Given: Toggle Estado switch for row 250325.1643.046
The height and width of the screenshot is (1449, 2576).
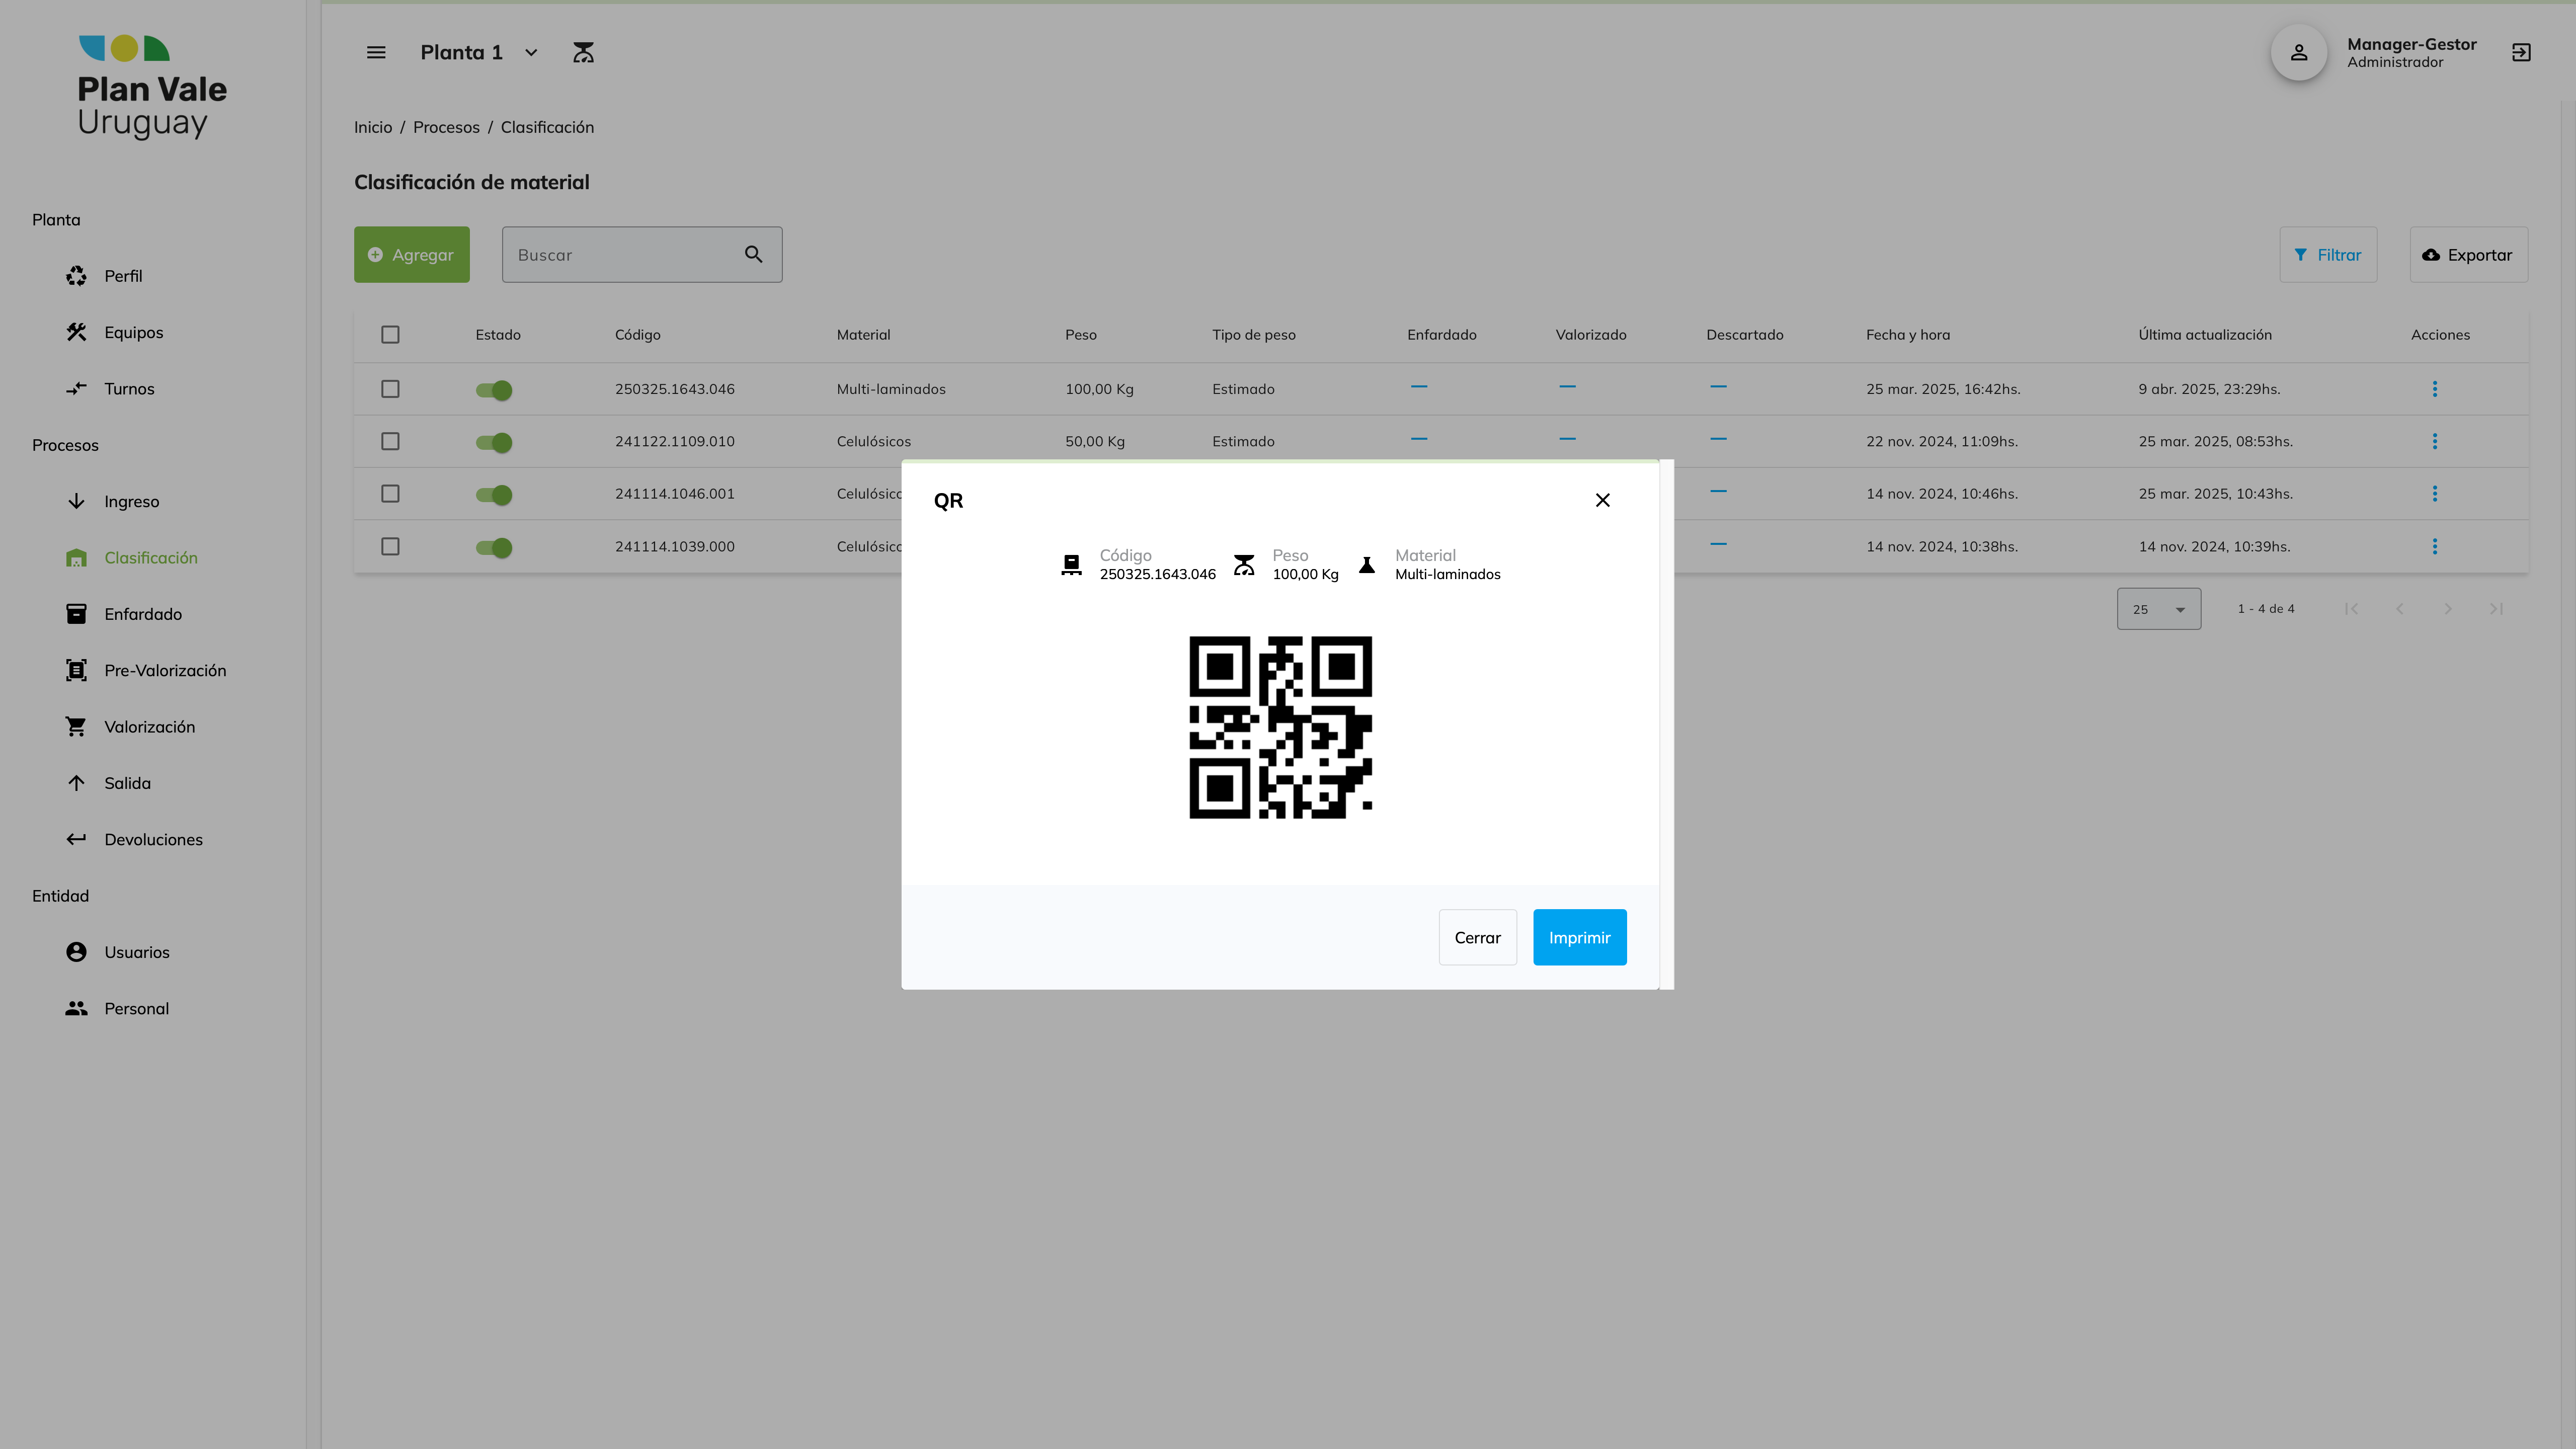Looking at the screenshot, I should [494, 390].
